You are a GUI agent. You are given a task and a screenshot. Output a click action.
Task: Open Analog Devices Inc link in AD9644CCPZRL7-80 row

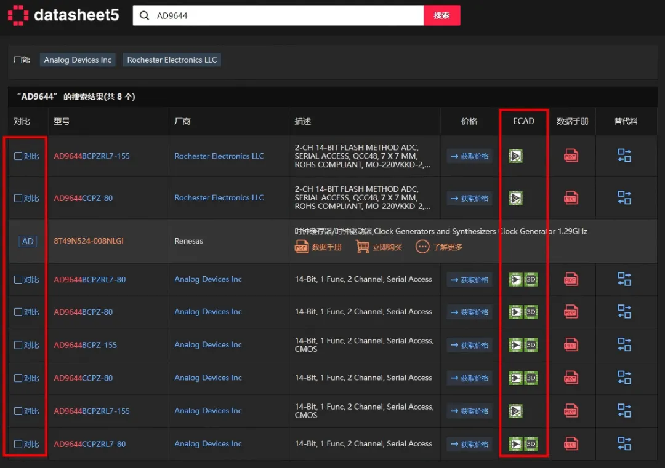(208, 444)
